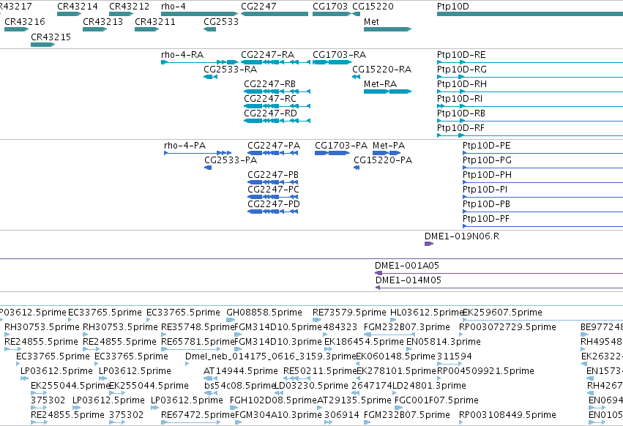This screenshot has height=426, width=623.
Task: Click the GH08858.5prime EST label
Action: coord(264,313)
